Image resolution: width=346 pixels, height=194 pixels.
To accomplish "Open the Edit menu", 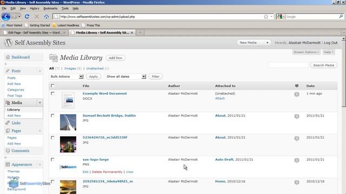I will (x=13, y=9).
